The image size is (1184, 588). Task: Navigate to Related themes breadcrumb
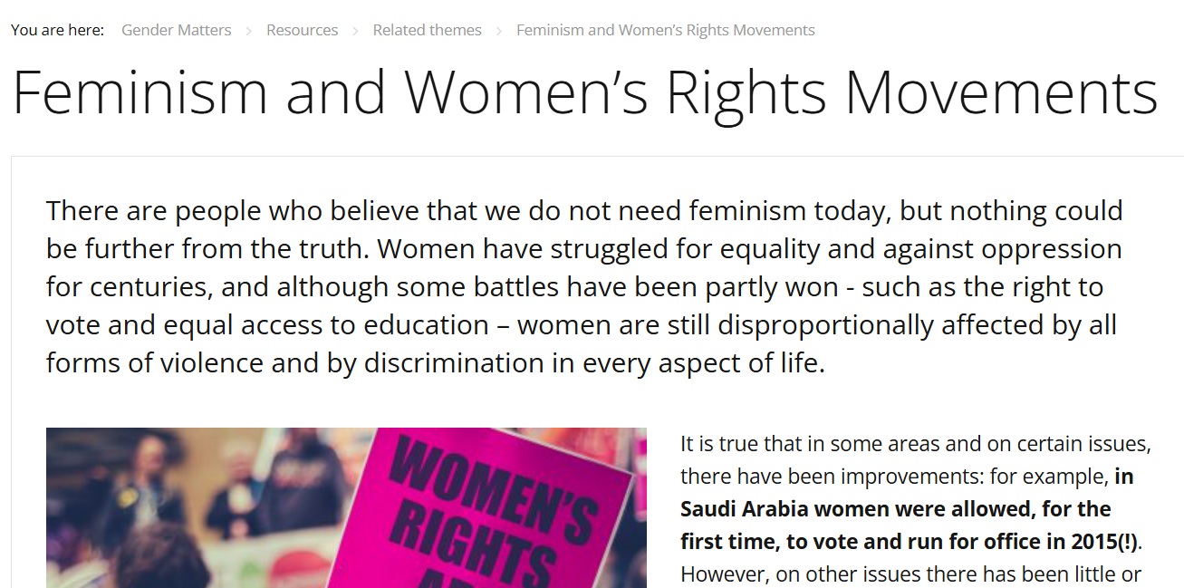click(x=427, y=30)
